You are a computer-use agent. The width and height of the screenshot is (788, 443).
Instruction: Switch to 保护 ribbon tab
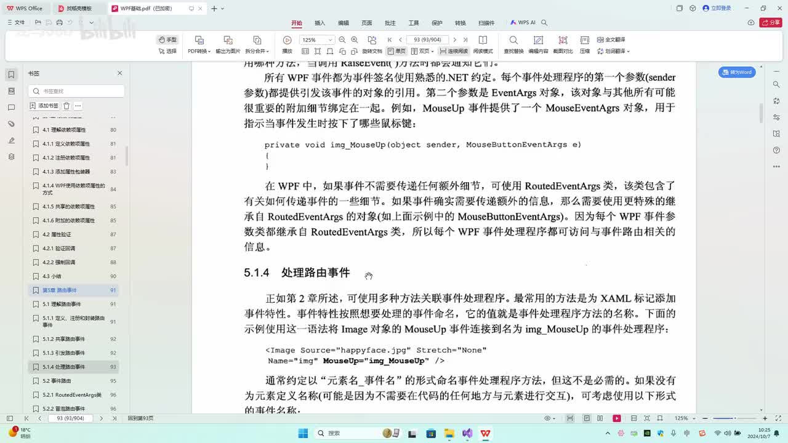click(x=437, y=23)
